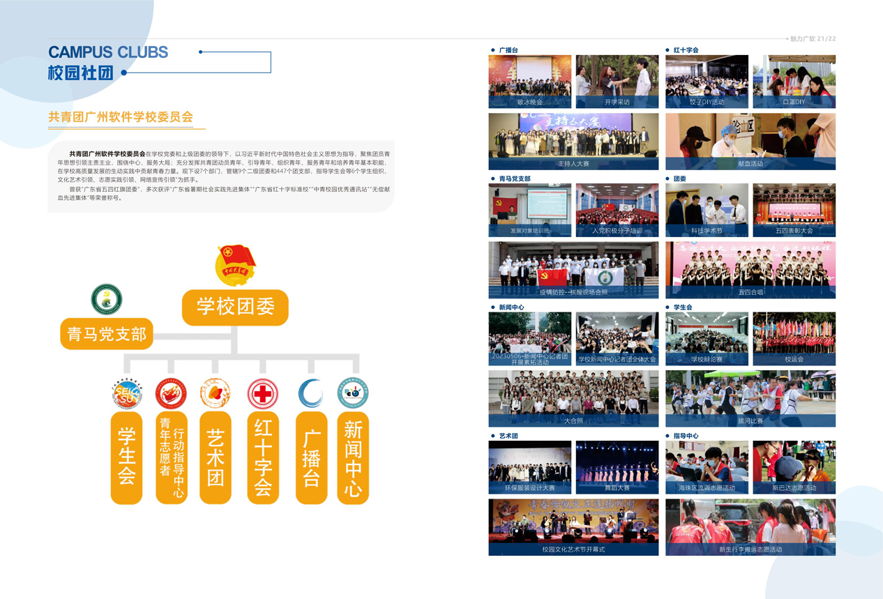This screenshot has width=883, height=599.
Task: Open the 海珠区流调志愿活动 photo
Action: coord(707,467)
